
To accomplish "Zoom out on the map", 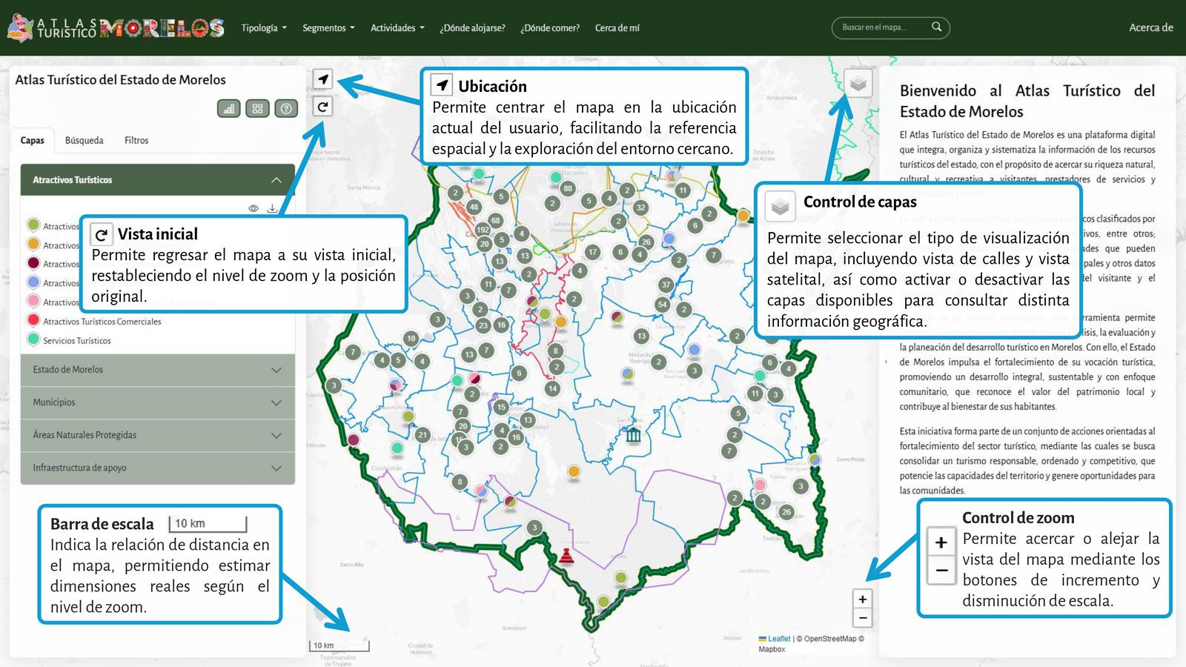I will point(862,617).
